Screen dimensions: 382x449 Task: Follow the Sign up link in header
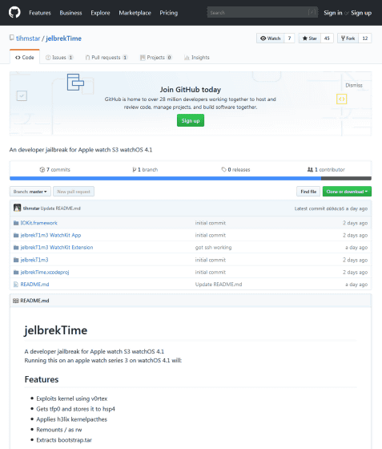tap(361, 13)
